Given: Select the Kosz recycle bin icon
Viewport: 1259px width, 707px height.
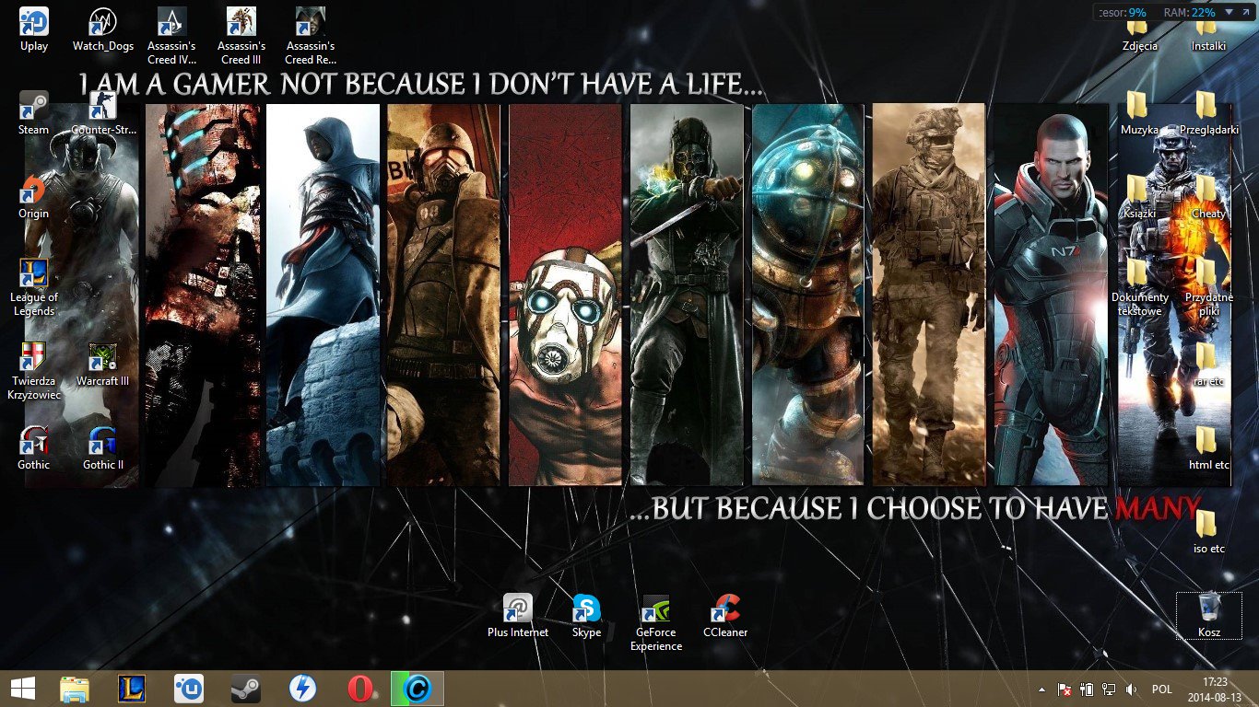Looking at the screenshot, I should pos(1209,616).
